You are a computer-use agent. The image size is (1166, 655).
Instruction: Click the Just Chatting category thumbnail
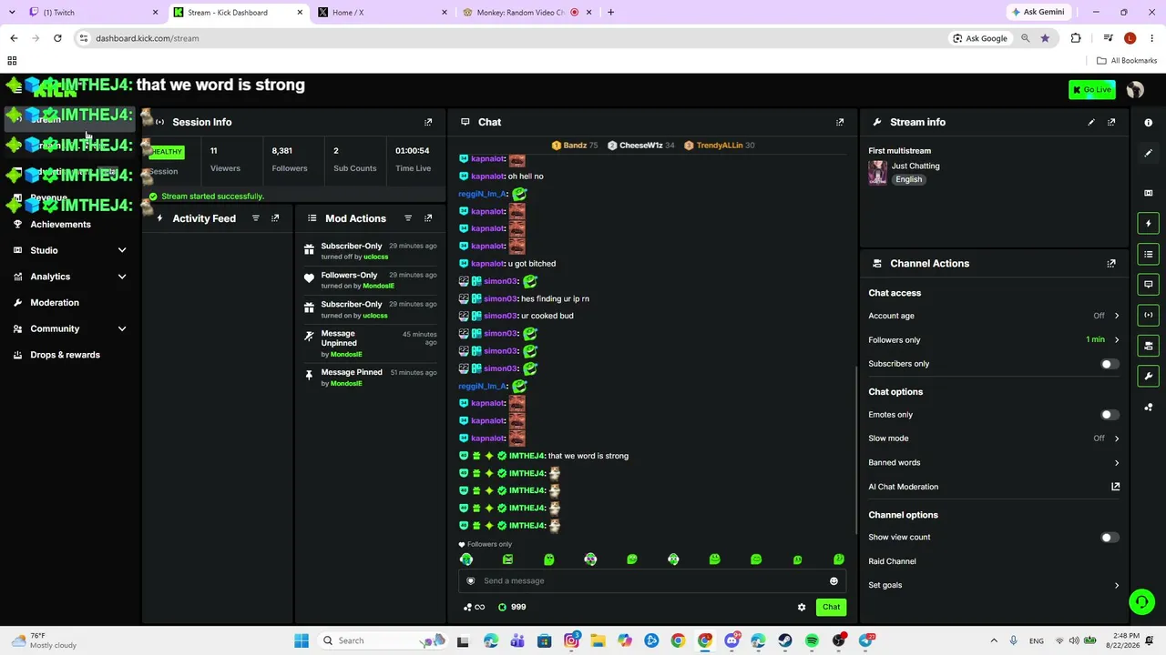(x=877, y=173)
